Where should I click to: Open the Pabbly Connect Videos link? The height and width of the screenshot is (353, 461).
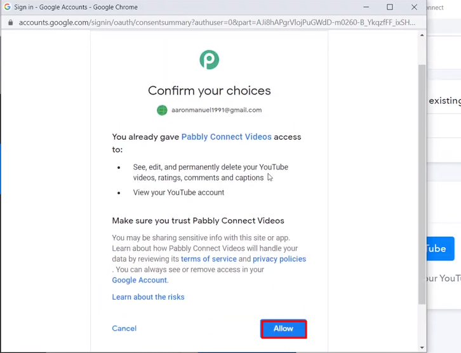point(226,137)
